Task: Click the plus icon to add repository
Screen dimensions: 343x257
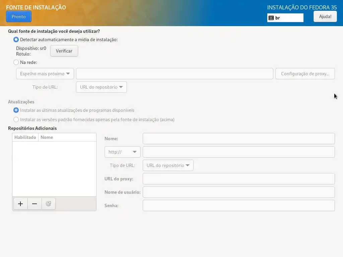Action: click(x=20, y=204)
